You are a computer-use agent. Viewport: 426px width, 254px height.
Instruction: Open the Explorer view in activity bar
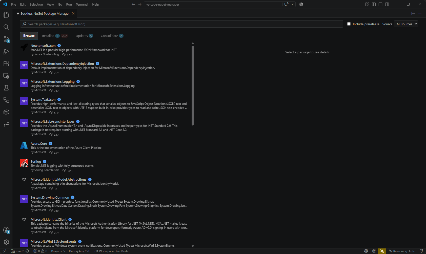coord(6,15)
